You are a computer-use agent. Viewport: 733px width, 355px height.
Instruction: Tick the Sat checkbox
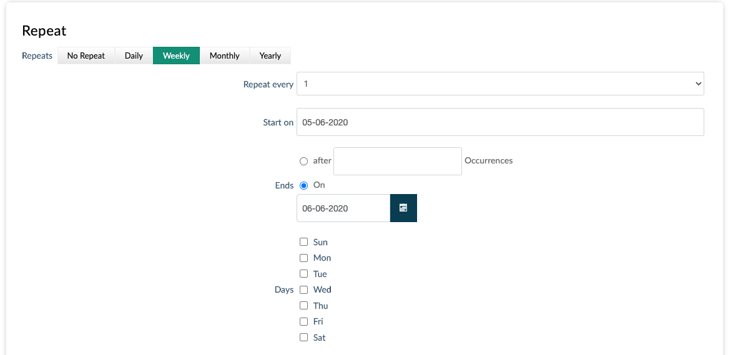(x=304, y=338)
